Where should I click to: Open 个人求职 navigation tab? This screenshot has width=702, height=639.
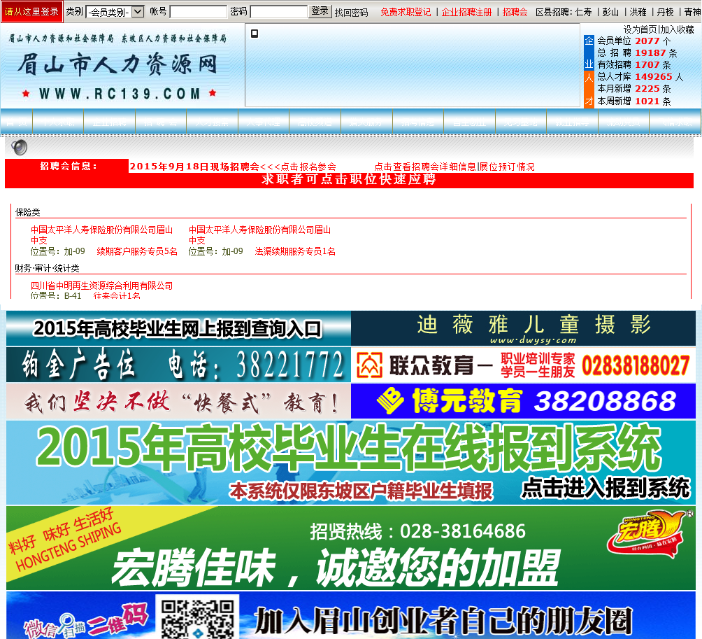[58, 122]
